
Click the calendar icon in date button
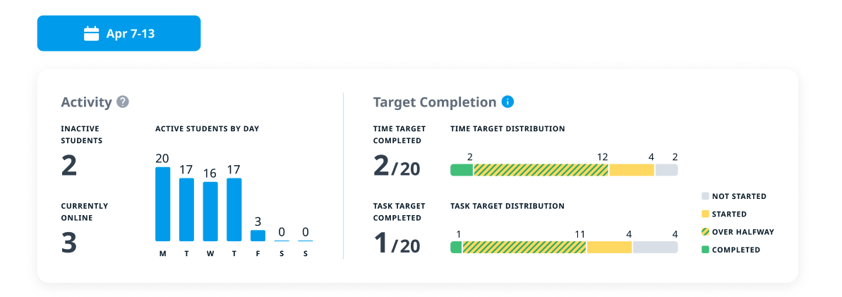pyautogui.click(x=91, y=34)
